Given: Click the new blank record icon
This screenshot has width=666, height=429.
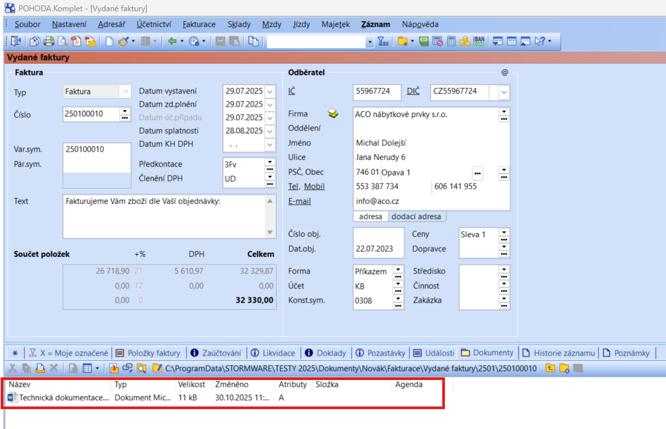Looking at the screenshot, I should (x=110, y=42).
